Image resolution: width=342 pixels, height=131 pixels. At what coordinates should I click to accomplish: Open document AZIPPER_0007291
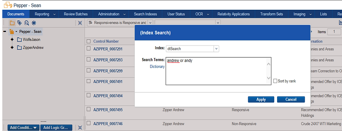click(108, 49)
